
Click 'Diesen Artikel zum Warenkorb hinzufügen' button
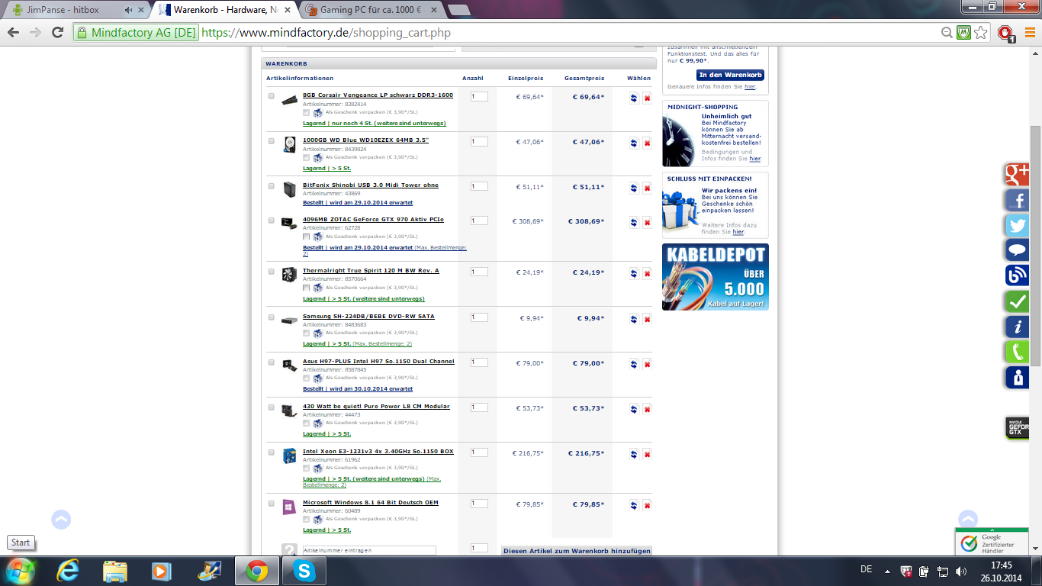coord(576,551)
